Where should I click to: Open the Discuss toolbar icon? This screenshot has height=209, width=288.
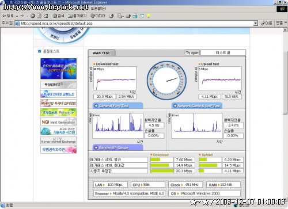(x=142, y=16)
